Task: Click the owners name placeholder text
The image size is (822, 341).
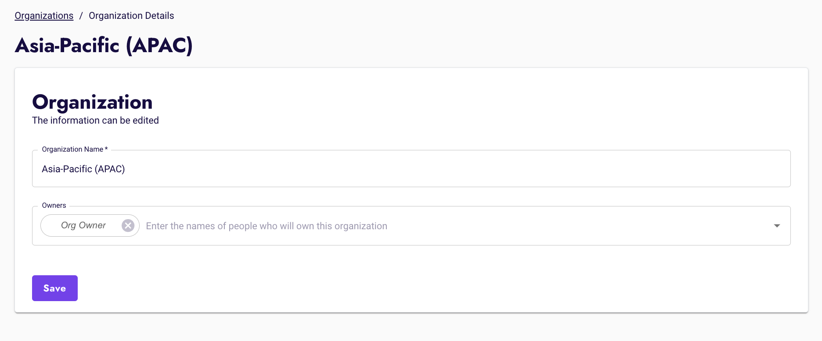Action: tap(267, 226)
